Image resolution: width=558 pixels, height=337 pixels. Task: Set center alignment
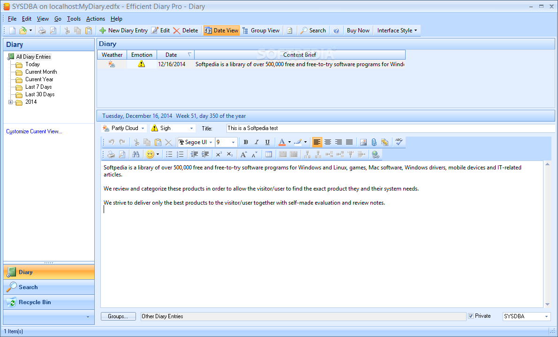tap(328, 142)
